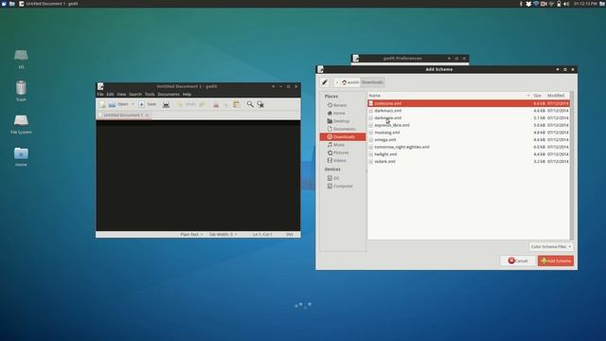606x341 pixels.
Task: Close the Untitled Document 1 tab
Action: (x=147, y=116)
